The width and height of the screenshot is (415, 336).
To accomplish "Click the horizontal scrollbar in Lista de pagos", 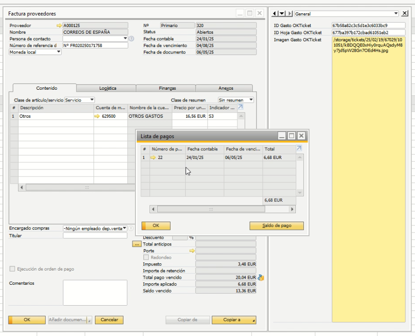I will pos(211,209).
